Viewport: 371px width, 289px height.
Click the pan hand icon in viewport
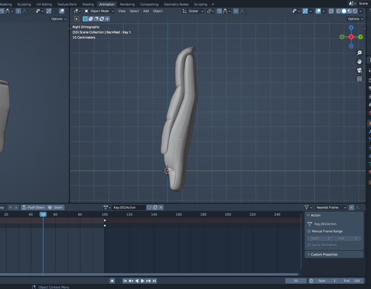pos(359,62)
